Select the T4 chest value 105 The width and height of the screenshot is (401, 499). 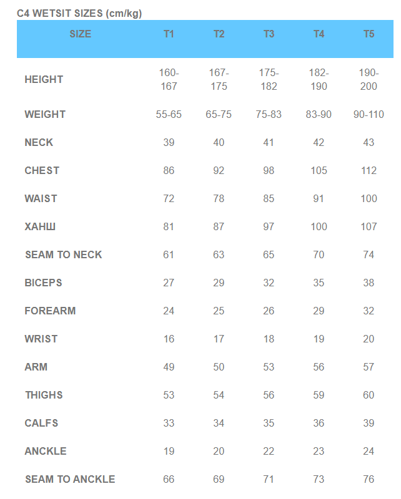319,171
